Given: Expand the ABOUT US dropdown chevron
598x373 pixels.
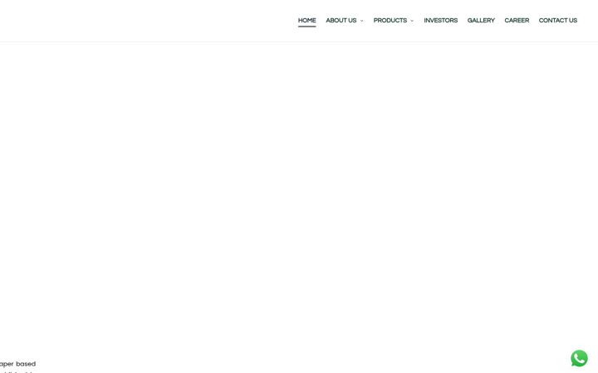Looking at the screenshot, I should 361,21.
